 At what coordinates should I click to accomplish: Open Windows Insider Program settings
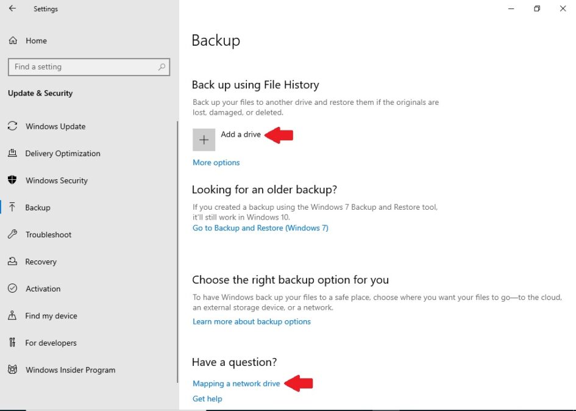point(70,370)
